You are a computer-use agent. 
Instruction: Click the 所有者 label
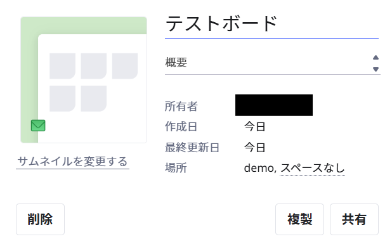[x=181, y=107]
